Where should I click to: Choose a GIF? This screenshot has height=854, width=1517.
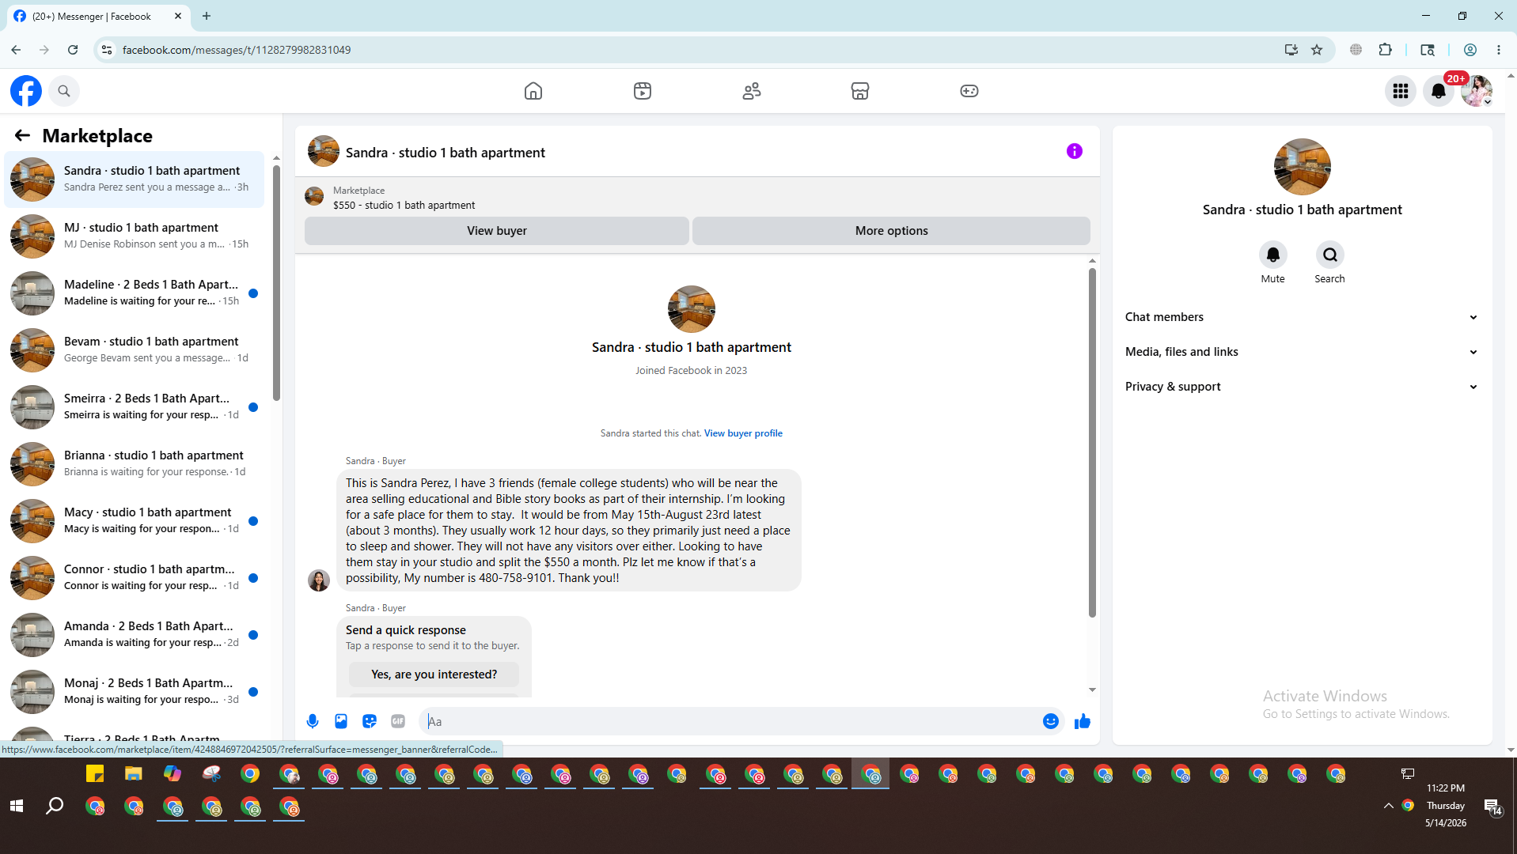tap(398, 721)
